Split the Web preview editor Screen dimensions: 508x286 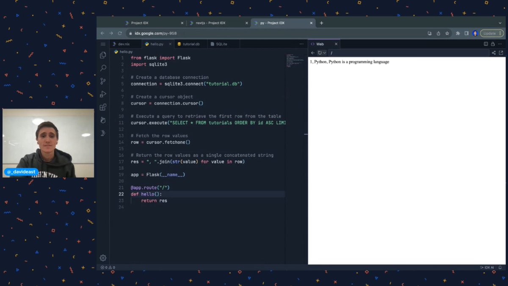click(x=486, y=44)
